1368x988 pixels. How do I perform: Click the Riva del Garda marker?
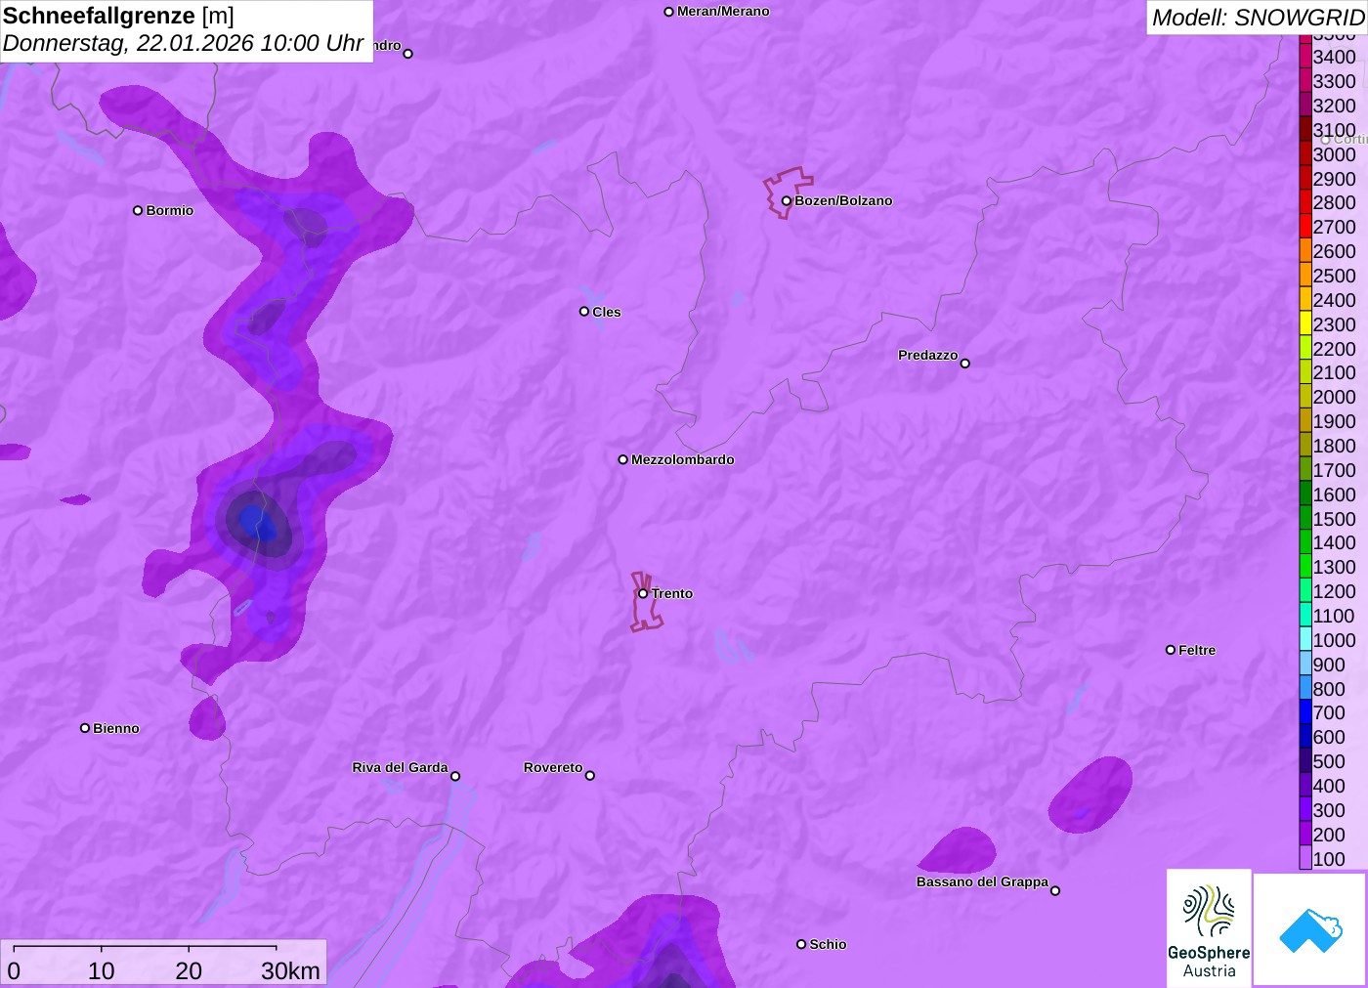coord(455,776)
